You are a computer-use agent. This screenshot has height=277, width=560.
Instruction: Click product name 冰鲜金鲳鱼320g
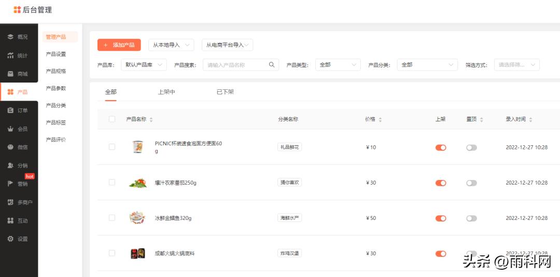click(x=173, y=218)
